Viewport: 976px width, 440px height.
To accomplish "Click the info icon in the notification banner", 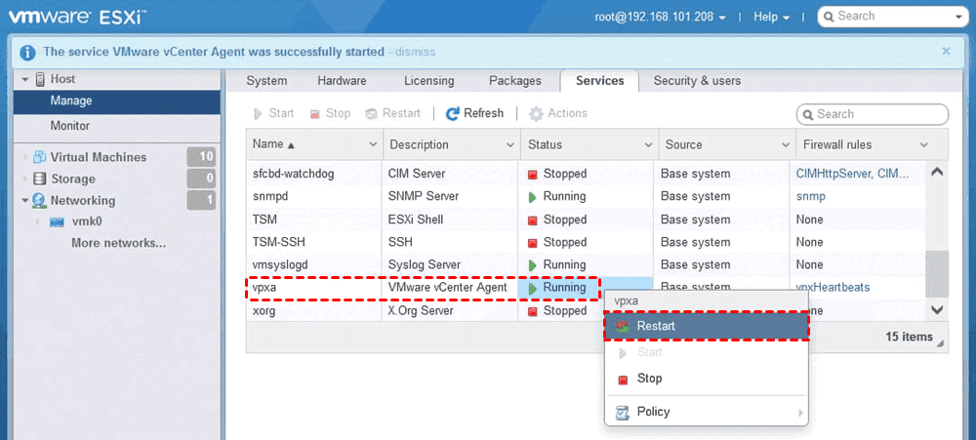I will point(27,53).
